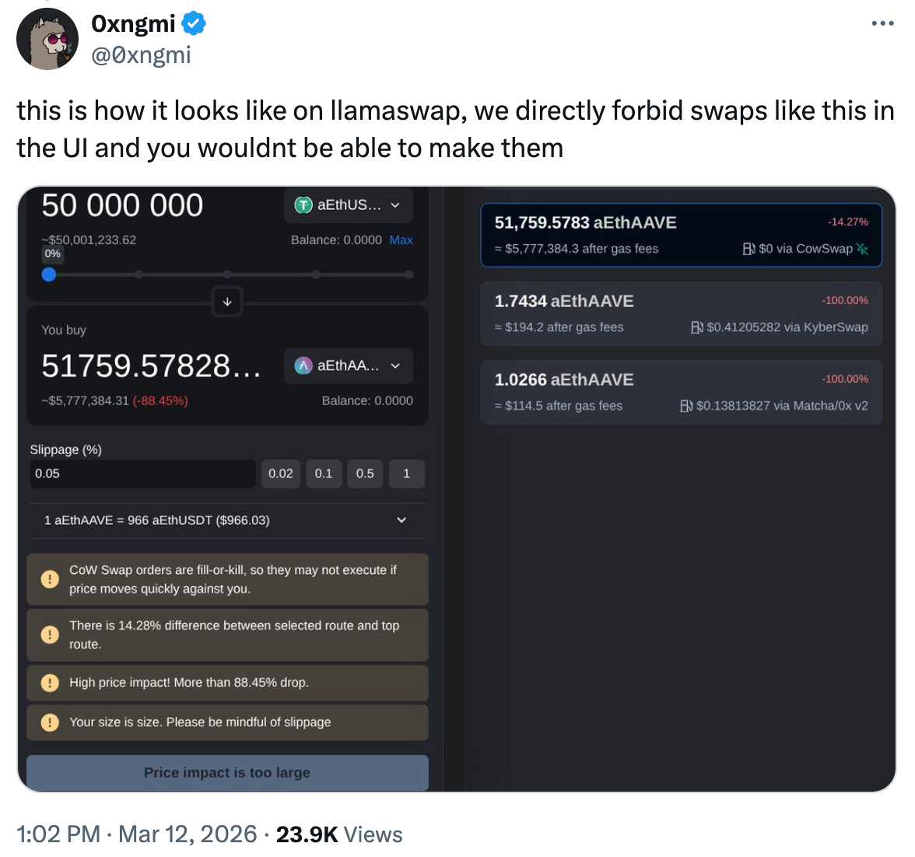The height and width of the screenshot is (857, 915).
Task: Click the blue amount slider handle
Action: point(49,275)
